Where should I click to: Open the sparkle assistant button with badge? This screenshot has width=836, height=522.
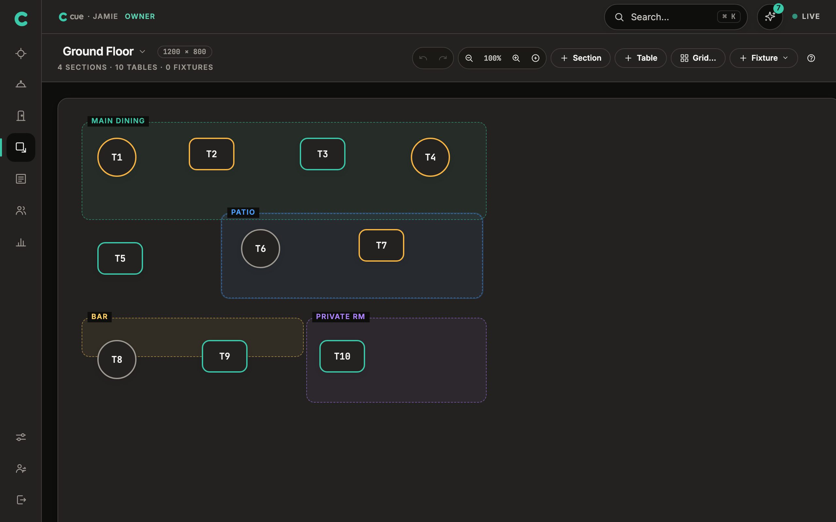pyautogui.click(x=770, y=17)
